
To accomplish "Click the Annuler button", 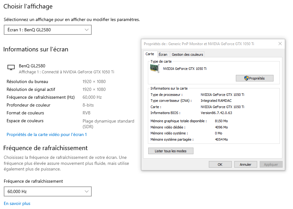I will [x=246, y=165].
